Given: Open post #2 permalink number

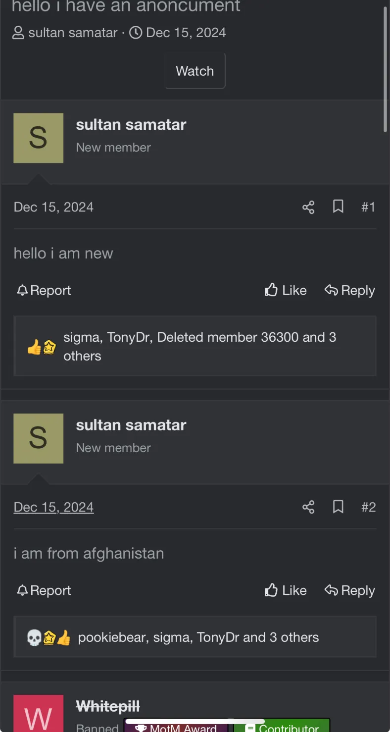Looking at the screenshot, I should click(368, 507).
